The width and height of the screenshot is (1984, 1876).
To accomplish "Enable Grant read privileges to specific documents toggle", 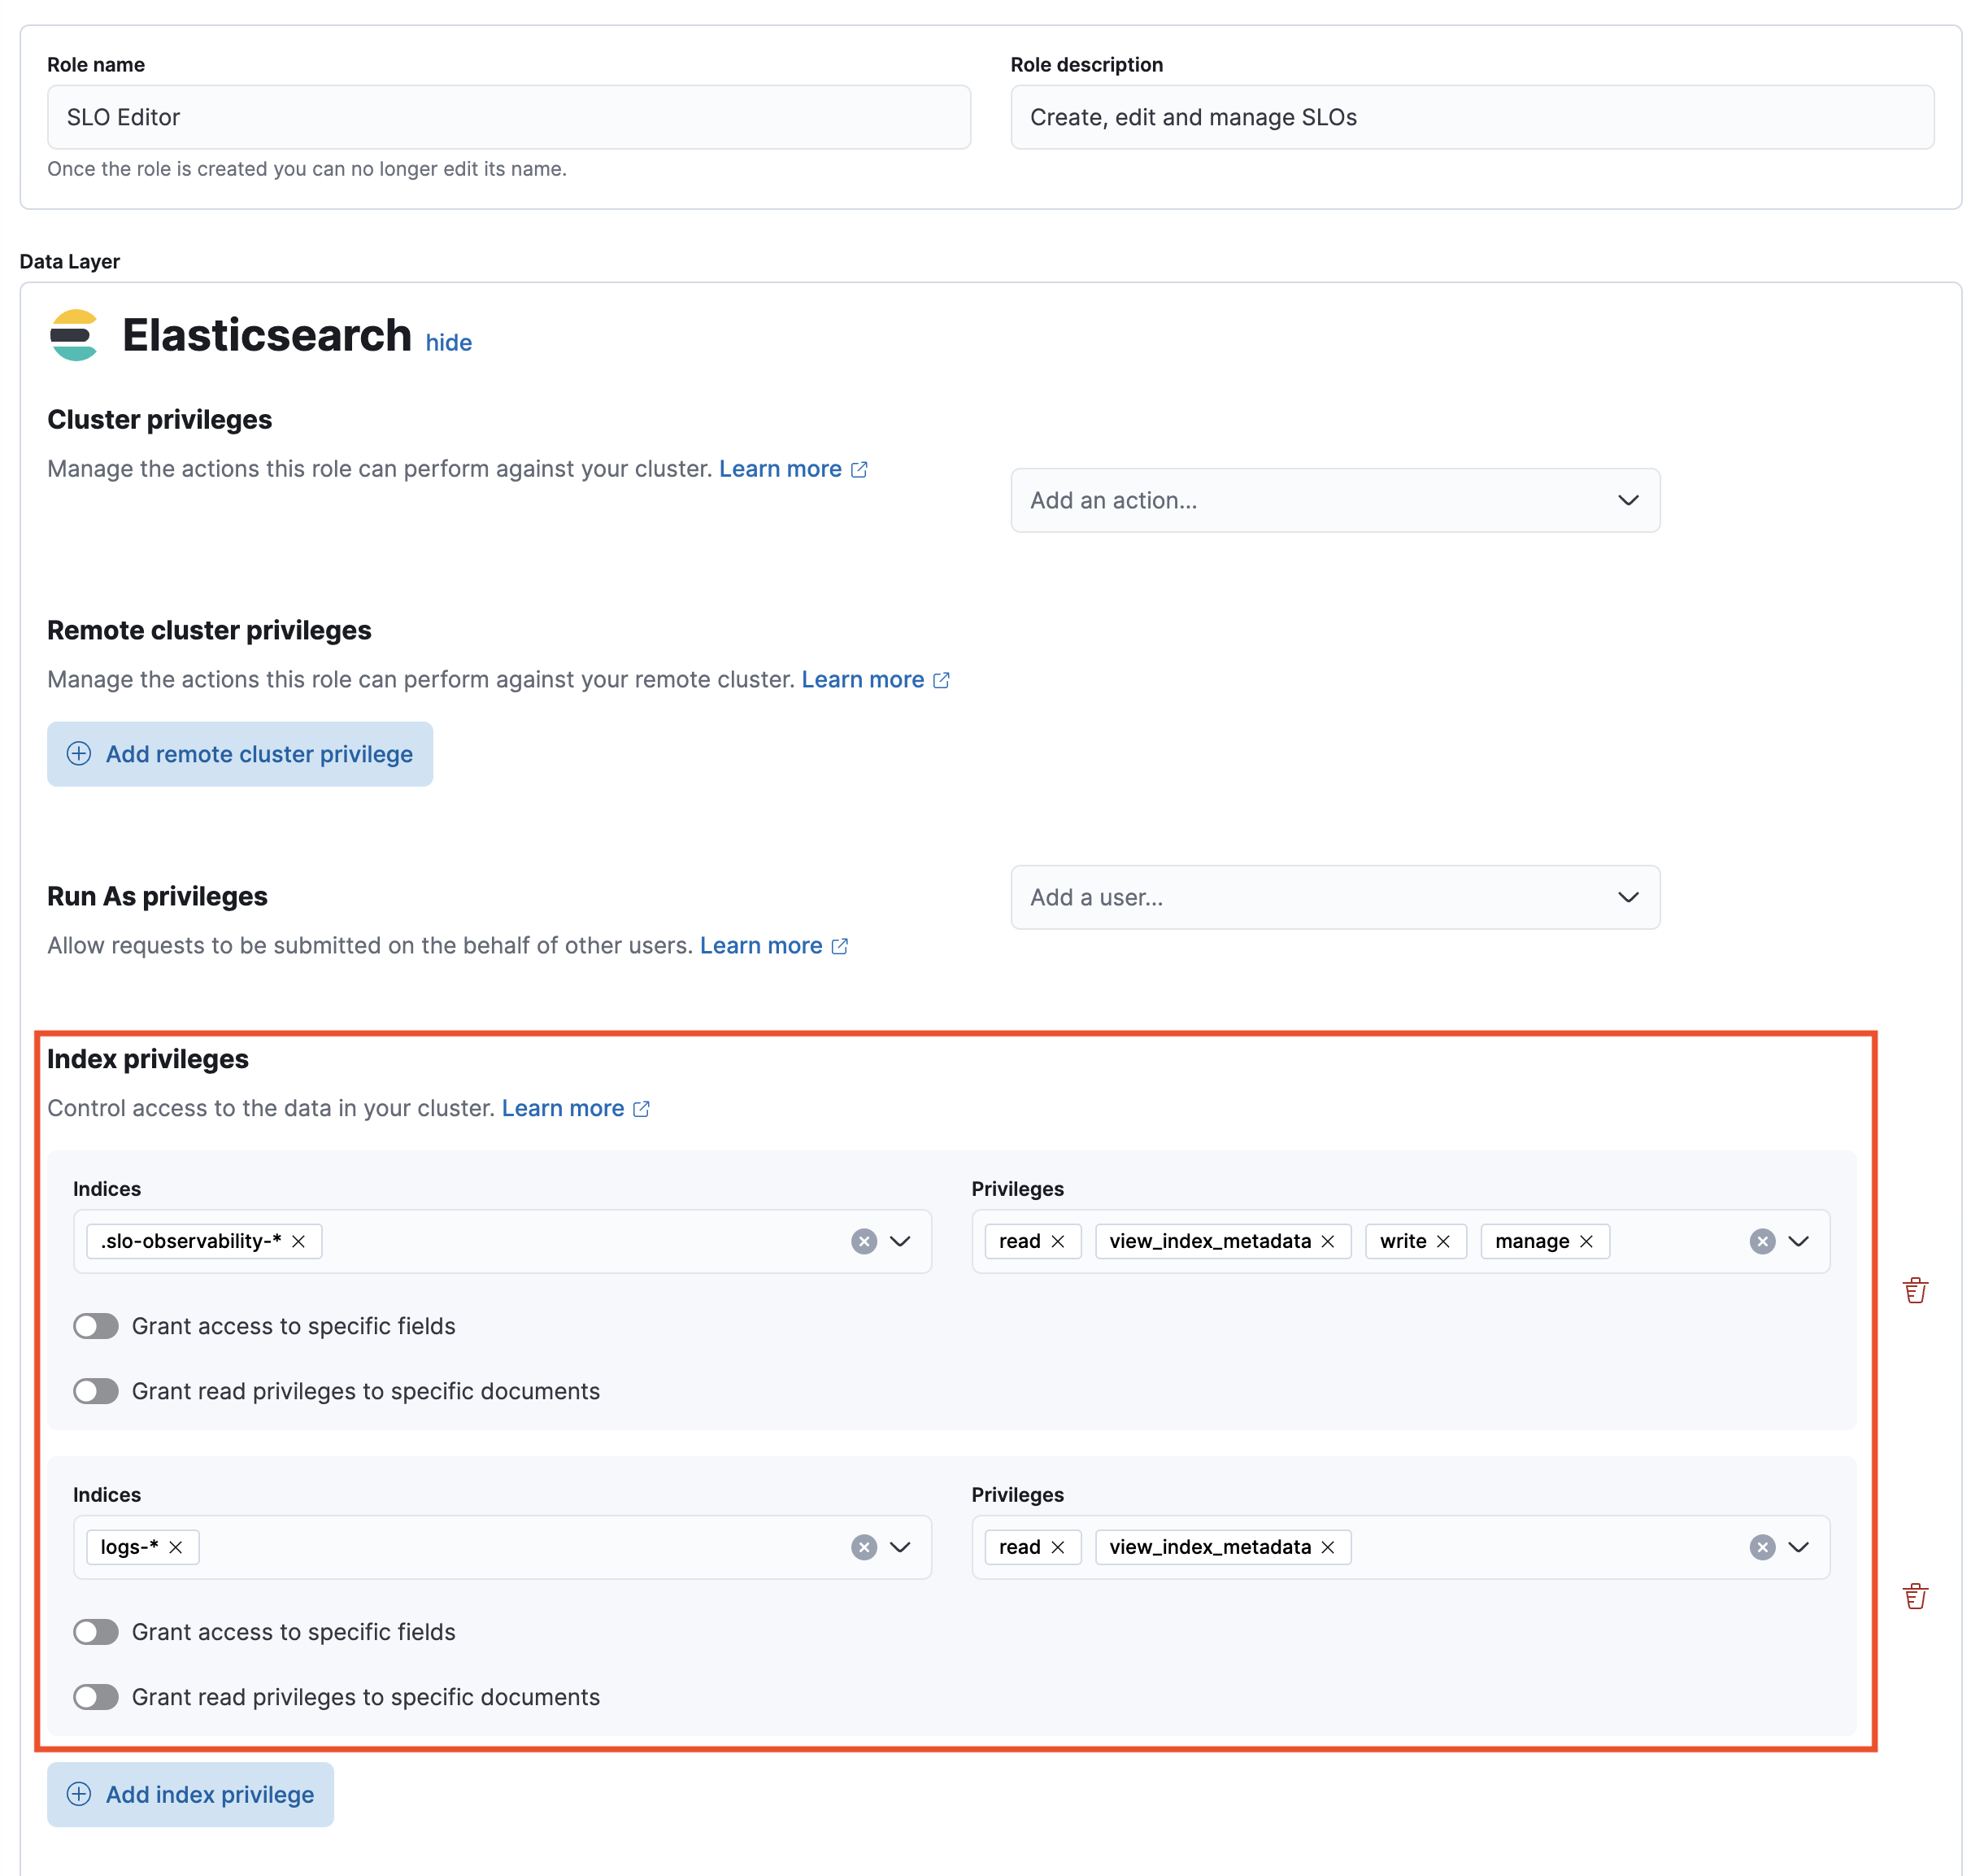I will (x=96, y=1390).
